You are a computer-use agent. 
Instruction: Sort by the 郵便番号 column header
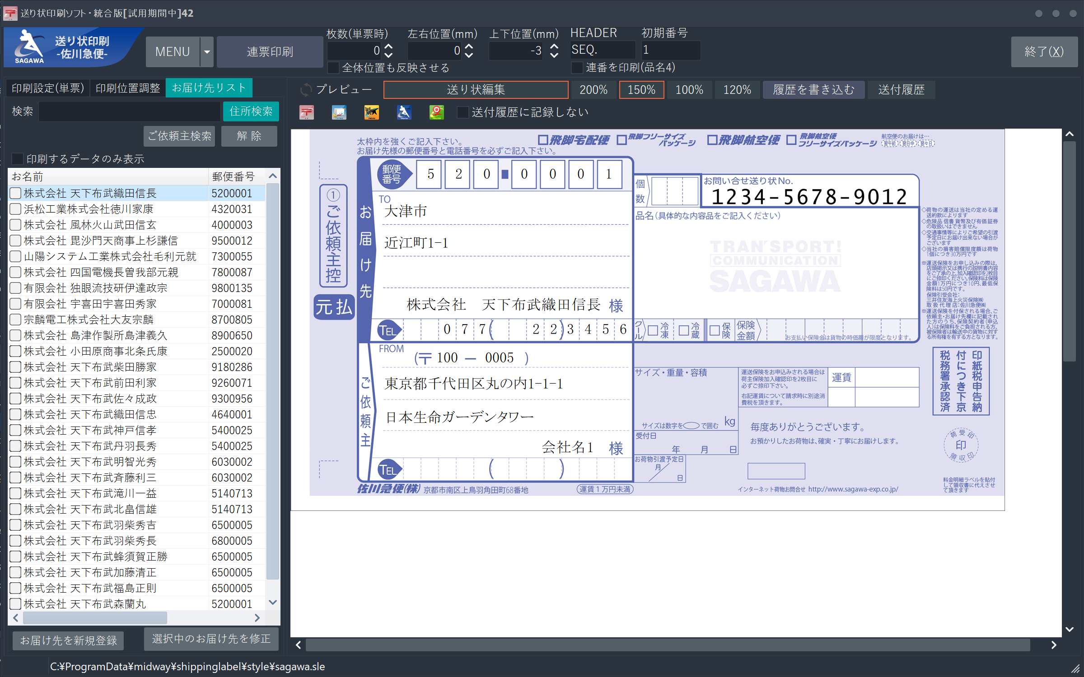click(237, 176)
